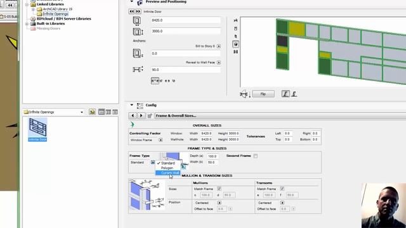
Task: Toggle the Second Frame checkbox
Action: (x=256, y=156)
